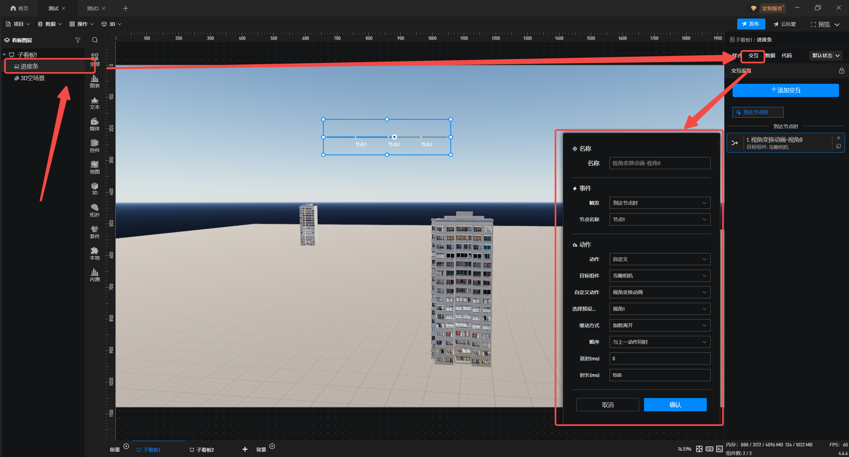The image size is (849, 457).
Task: Open the 地图 map components category
Action: (95, 167)
